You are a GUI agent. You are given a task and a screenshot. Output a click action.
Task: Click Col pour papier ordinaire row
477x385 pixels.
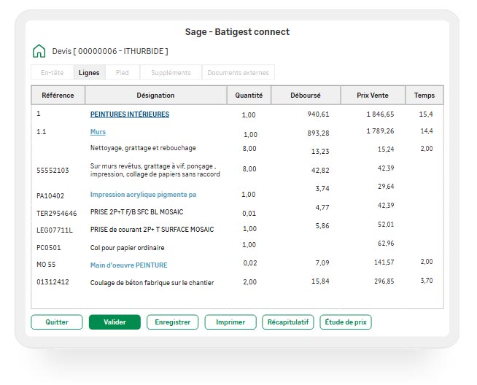pyautogui.click(x=127, y=248)
